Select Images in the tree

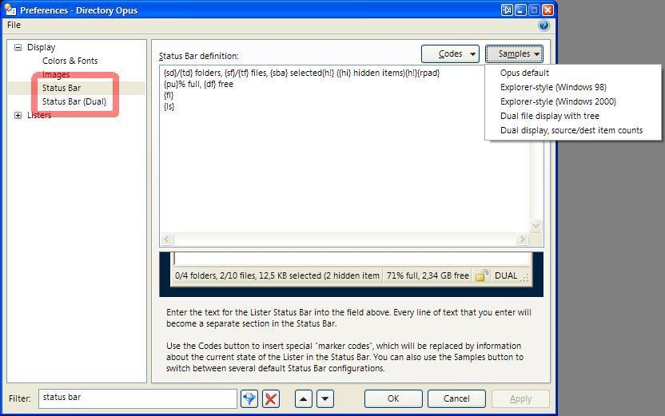click(x=56, y=74)
